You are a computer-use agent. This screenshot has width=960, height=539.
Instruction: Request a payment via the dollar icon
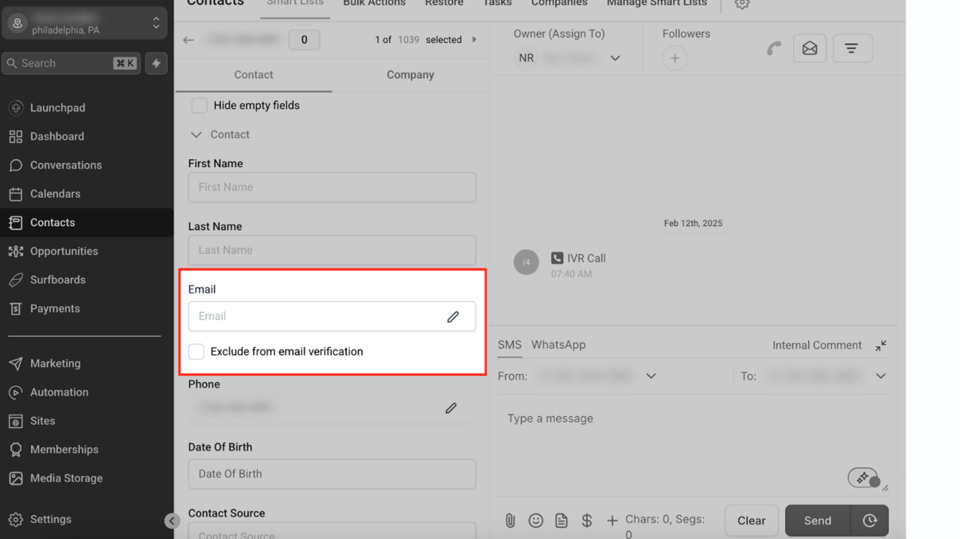point(587,520)
